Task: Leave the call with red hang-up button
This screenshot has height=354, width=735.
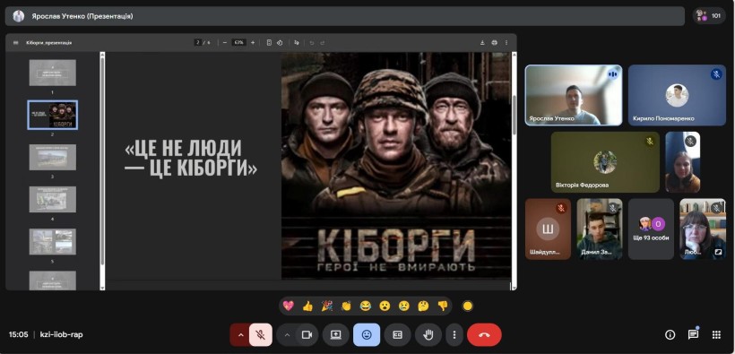Action: click(484, 335)
